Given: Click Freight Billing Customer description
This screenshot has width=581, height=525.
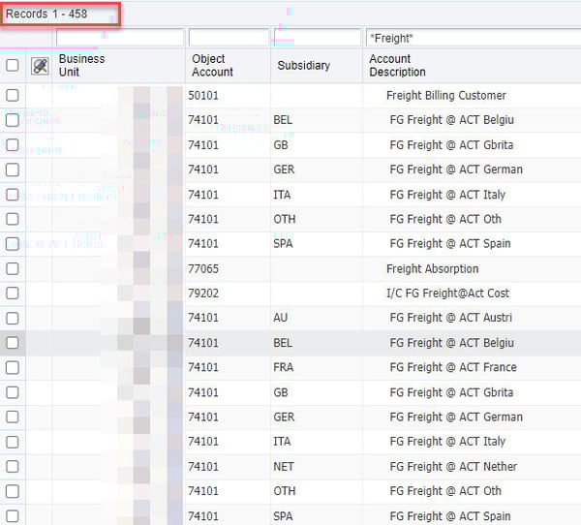Looking at the screenshot, I should [446, 96].
